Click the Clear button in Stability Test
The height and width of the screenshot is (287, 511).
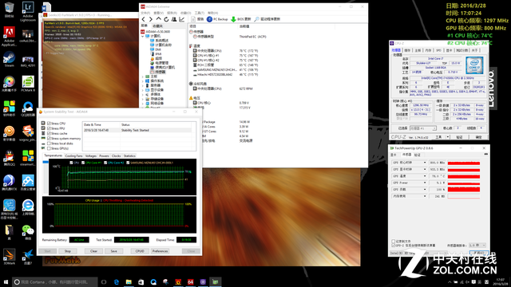(94, 251)
